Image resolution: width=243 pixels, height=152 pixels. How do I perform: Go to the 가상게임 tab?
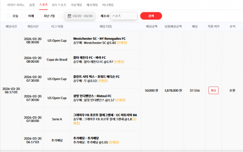[x=76, y=5]
